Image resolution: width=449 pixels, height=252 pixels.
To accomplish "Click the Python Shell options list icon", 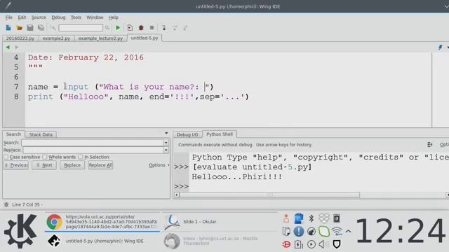I will [429, 145].
